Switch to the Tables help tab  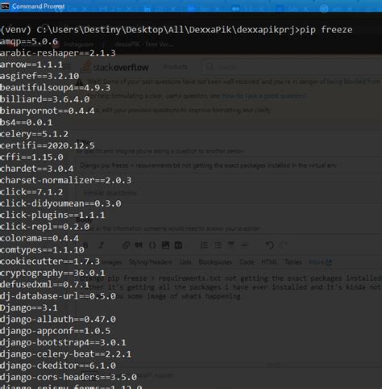(293, 262)
